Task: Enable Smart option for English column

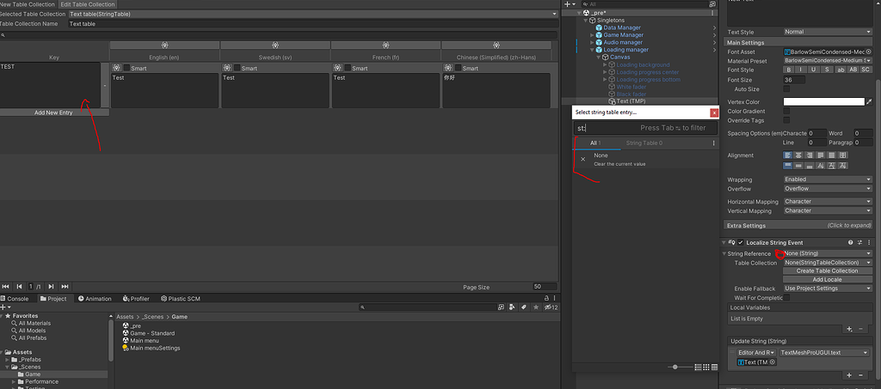Action: pyautogui.click(x=126, y=68)
